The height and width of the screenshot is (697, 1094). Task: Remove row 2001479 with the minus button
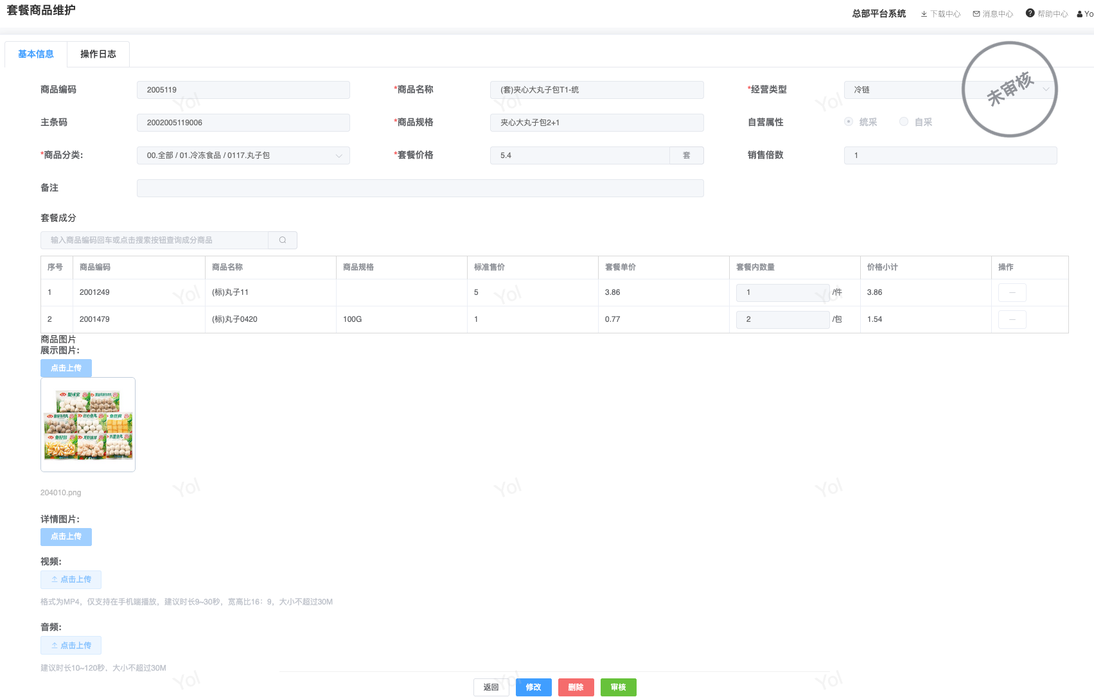pos(1012,320)
